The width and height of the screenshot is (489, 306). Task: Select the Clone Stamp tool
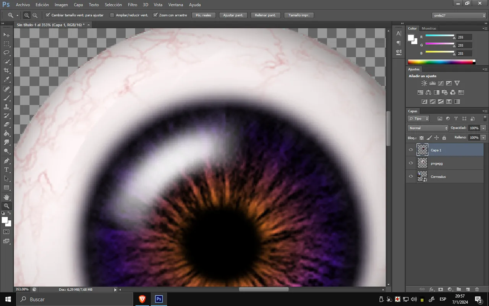(x=6, y=107)
